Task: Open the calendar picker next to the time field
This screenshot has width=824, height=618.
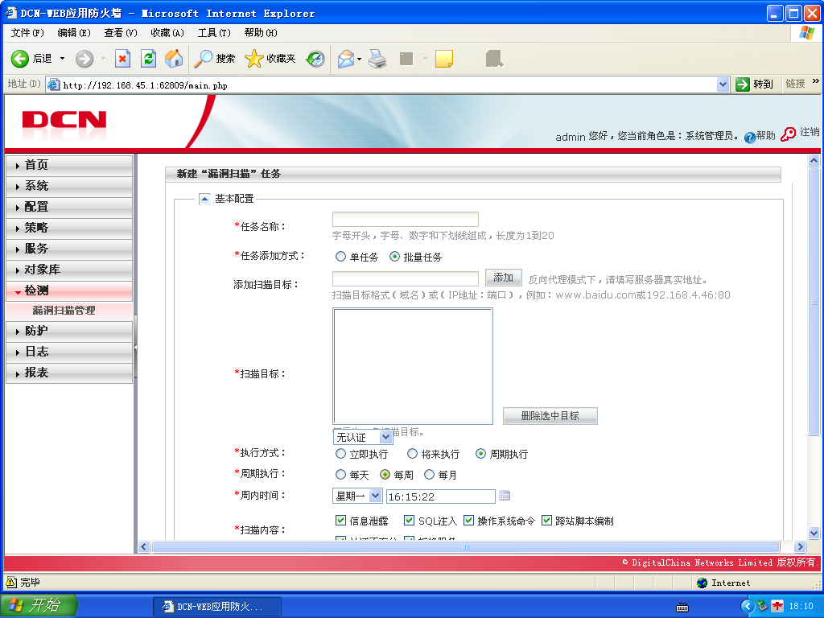Action: point(505,496)
